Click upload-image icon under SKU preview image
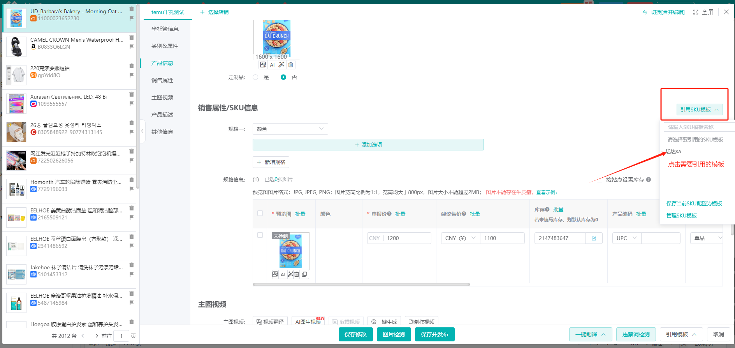The image size is (735, 348). [x=275, y=274]
